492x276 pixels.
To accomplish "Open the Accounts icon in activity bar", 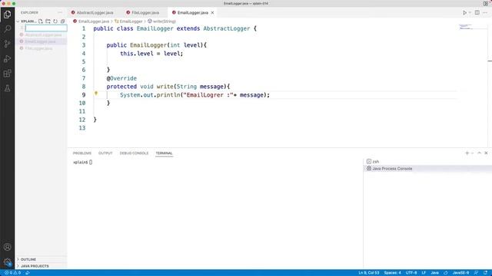I will tap(7, 247).
